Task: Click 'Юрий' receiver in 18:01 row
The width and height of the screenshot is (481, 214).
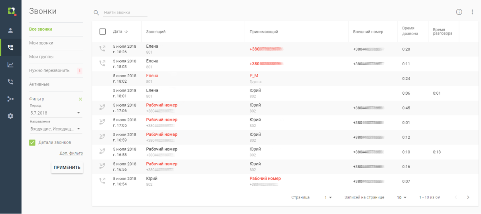Action: (255, 90)
